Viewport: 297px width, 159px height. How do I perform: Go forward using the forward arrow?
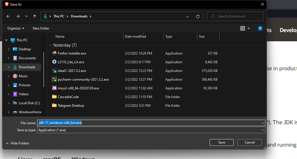coord(18,16)
